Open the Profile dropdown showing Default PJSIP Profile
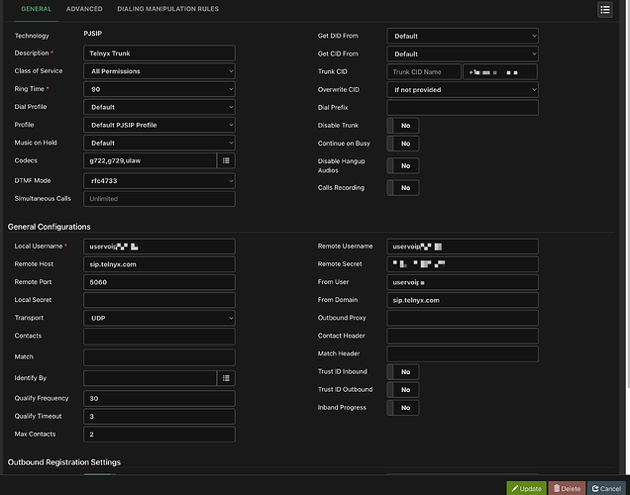The height and width of the screenshot is (495, 630). [x=159, y=125]
